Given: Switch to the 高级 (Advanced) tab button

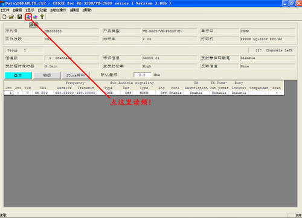Looking at the screenshot, I should point(47,75).
